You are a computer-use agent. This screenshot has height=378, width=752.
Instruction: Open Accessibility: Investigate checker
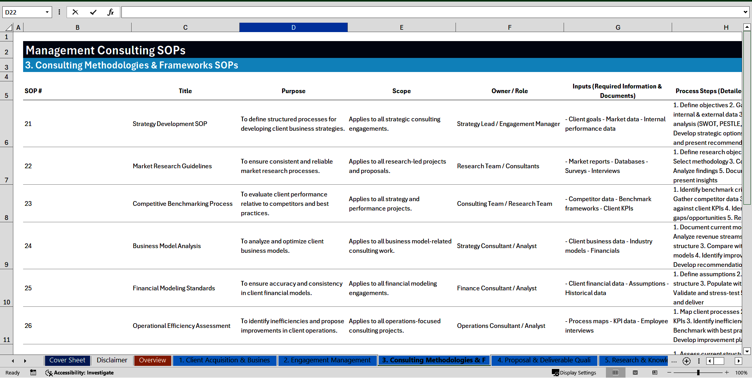coord(80,373)
